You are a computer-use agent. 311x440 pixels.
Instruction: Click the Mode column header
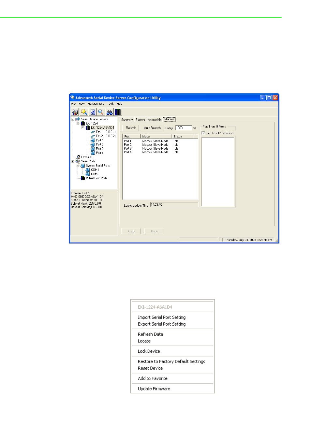tap(156, 137)
